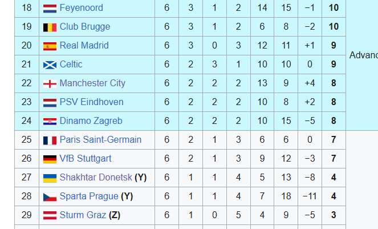Click the Shakhtar Donetsk link
This screenshot has height=229, width=378.
pyautogui.click(x=96, y=177)
